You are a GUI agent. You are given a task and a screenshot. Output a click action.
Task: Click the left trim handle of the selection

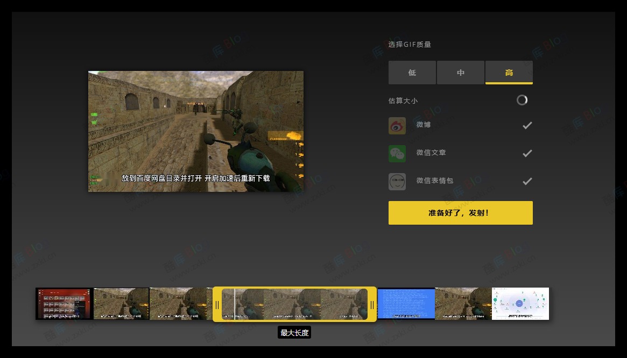click(x=217, y=304)
